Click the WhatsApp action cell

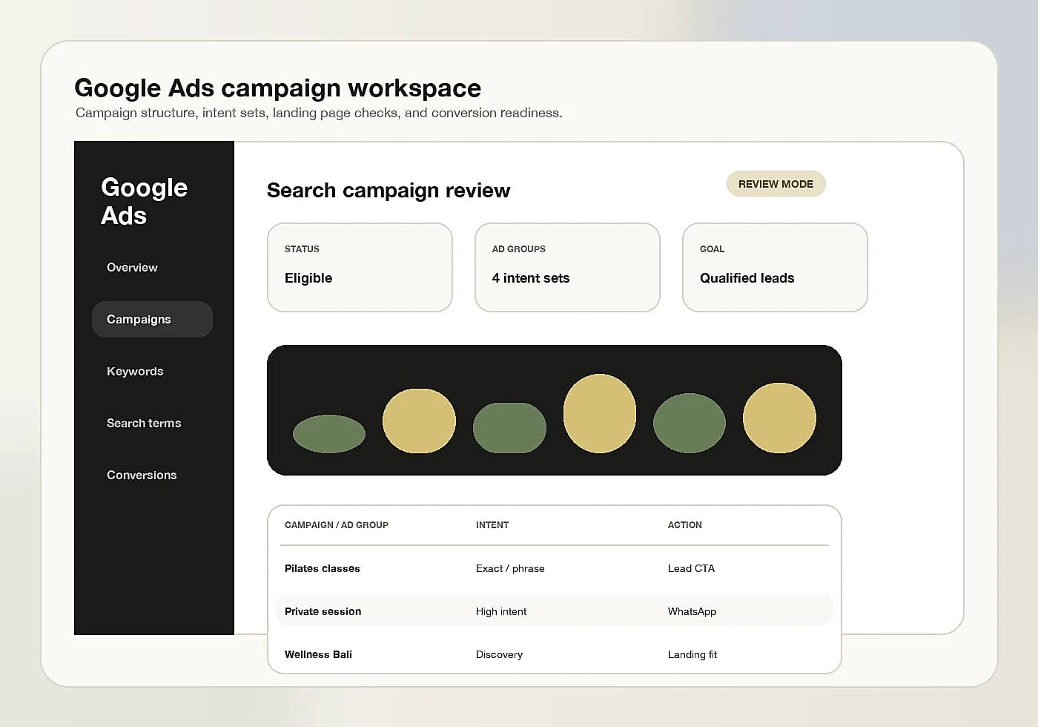point(692,612)
